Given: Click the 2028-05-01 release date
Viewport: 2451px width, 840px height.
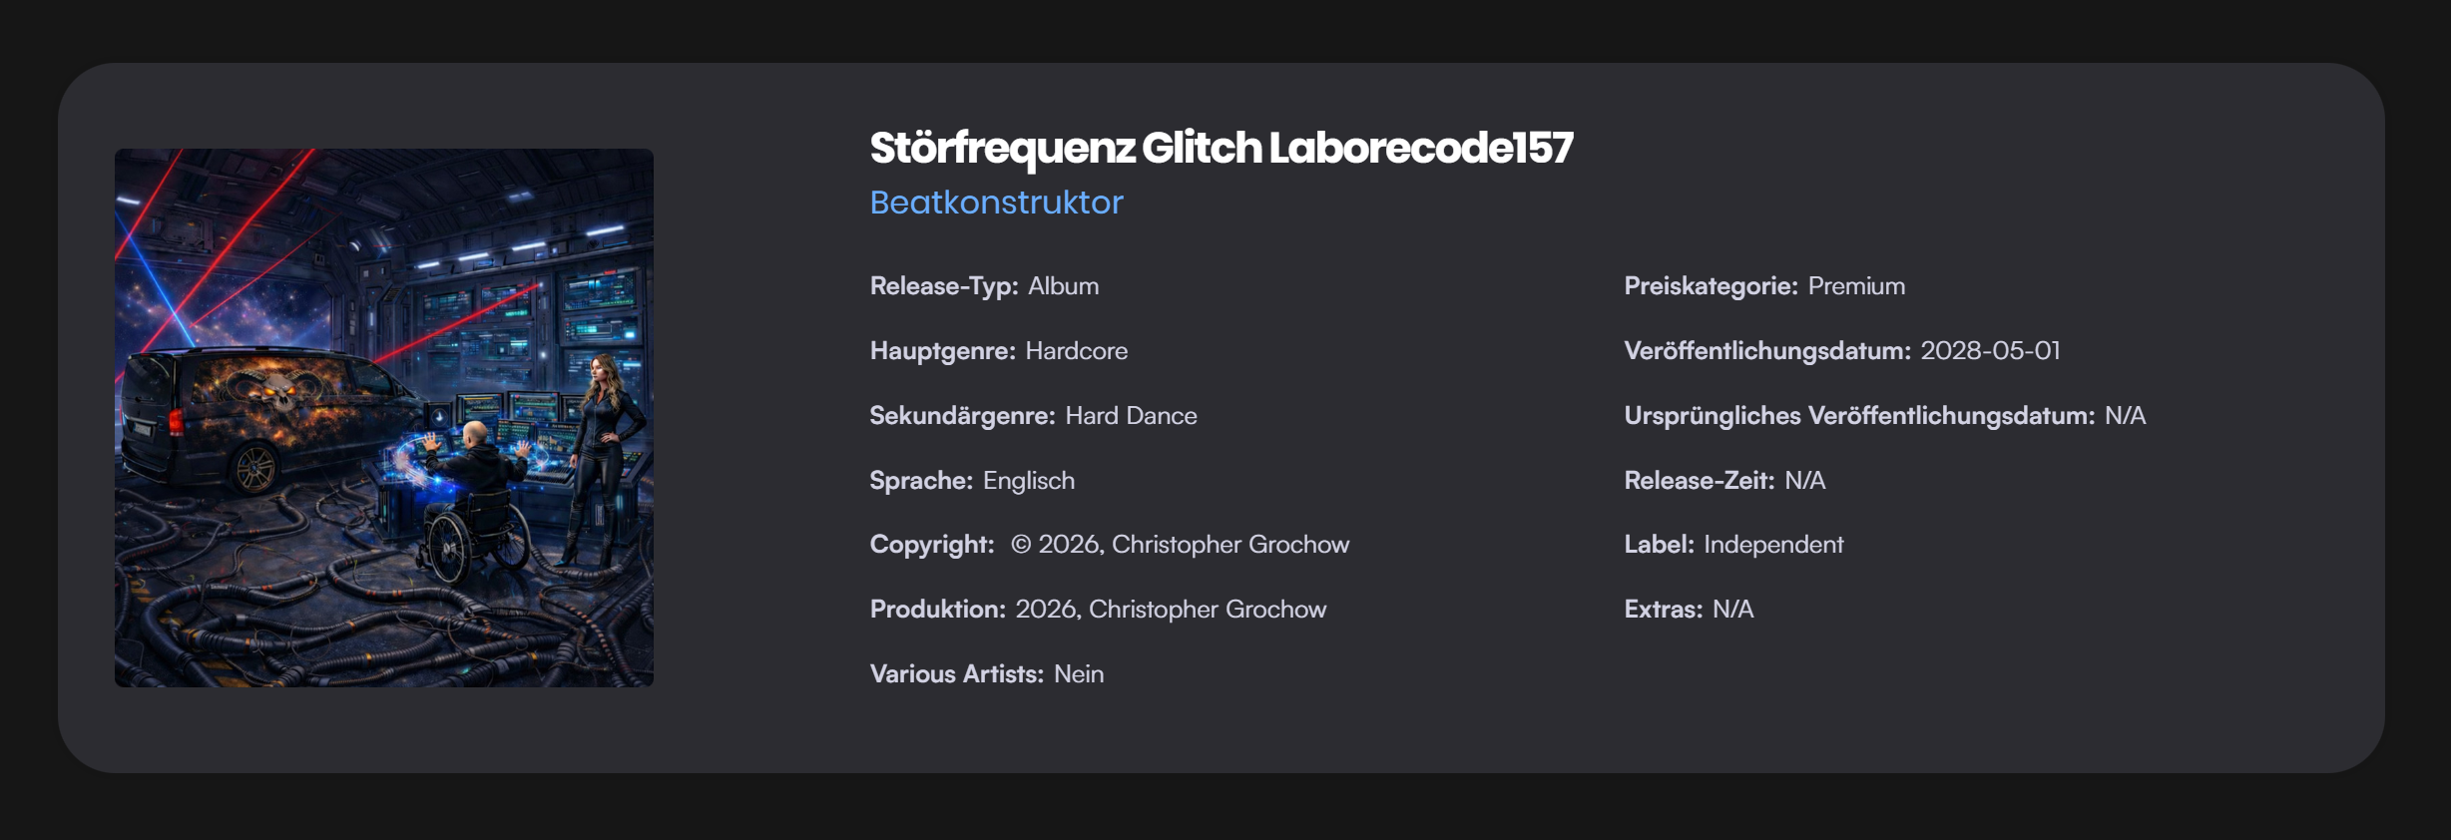Looking at the screenshot, I should (1990, 351).
